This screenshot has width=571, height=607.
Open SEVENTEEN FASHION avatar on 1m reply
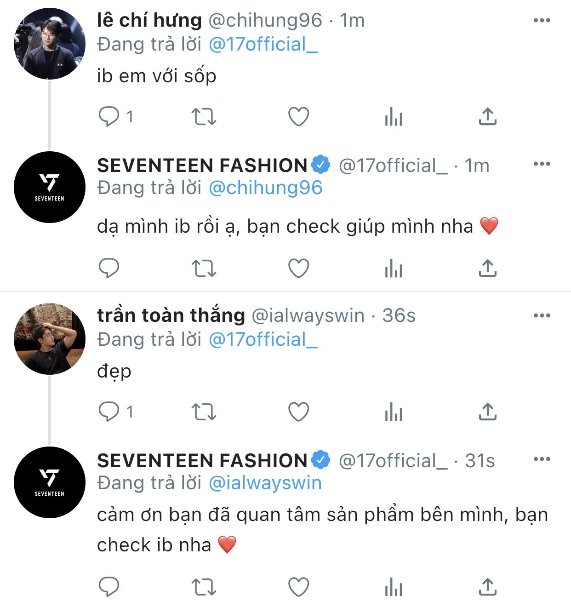point(49,187)
